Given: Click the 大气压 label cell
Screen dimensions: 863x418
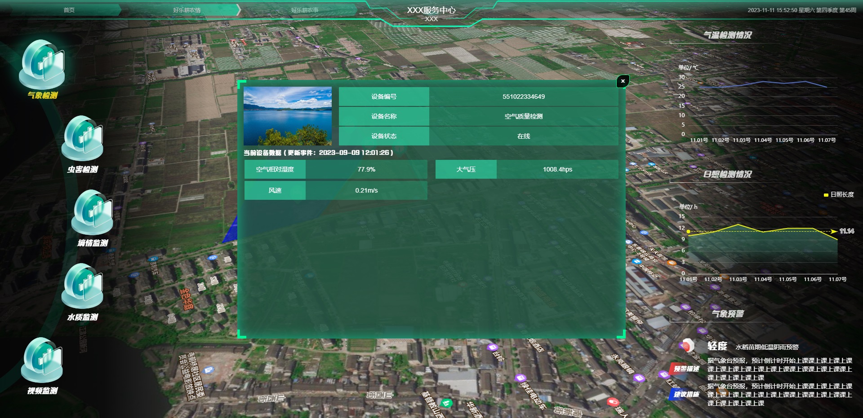Looking at the screenshot, I should [466, 169].
